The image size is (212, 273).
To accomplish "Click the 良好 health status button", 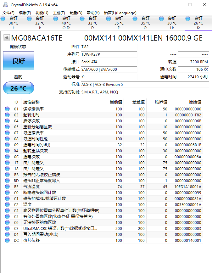I will click(19, 61).
